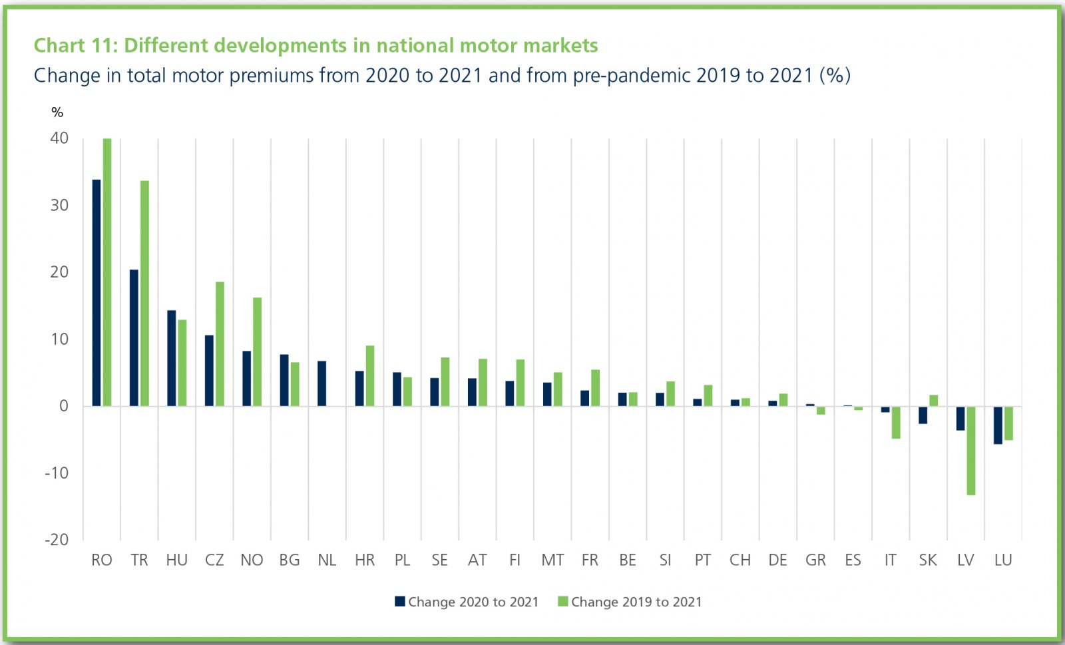
Task: Click the SK country label on axis
Action: (928, 560)
